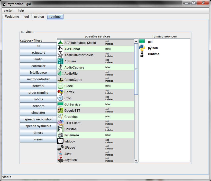Click the IPCamera camera icon
Screen dimensions: 211x181
tap(60, 135)
